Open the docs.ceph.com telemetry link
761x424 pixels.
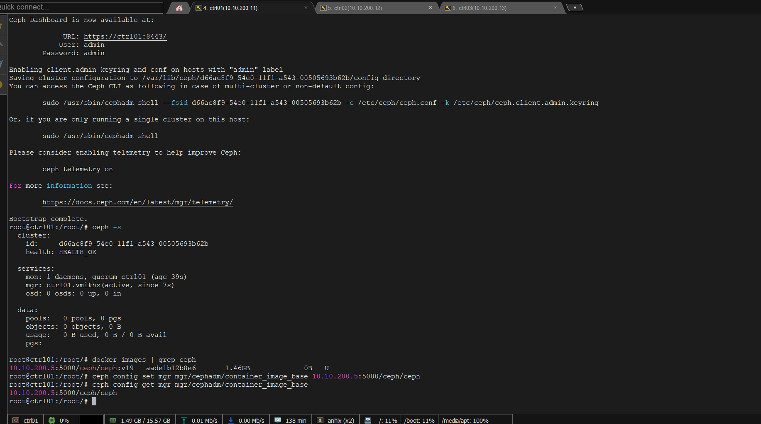[137, 202]
